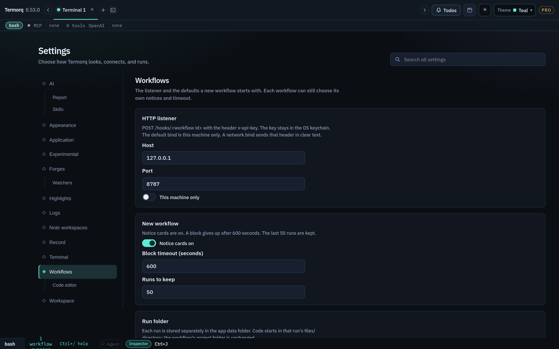Image resolution: width=559 pixels, height=349 pixels.
Task: Click the Termorq app title
Action: coord(14,10)
